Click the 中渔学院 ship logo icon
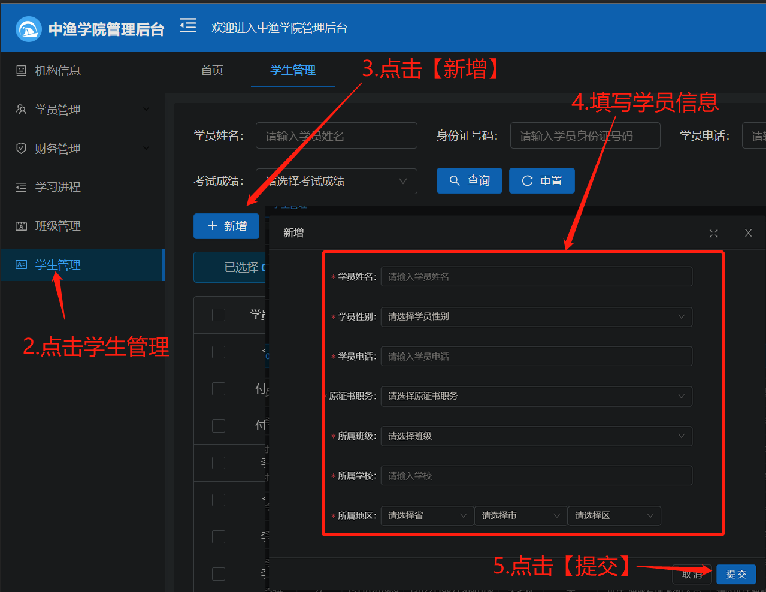The image size is (766, 592). point(28,29)
